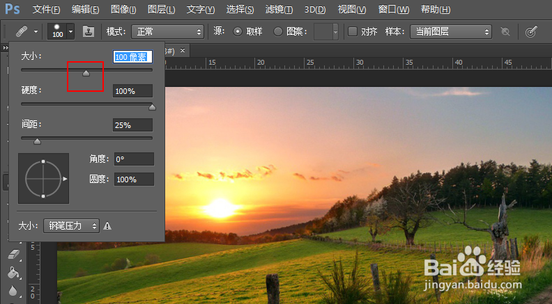Toggle pressure for size icon
Viewport: 552px width, 304px height.
pos(531,31)
